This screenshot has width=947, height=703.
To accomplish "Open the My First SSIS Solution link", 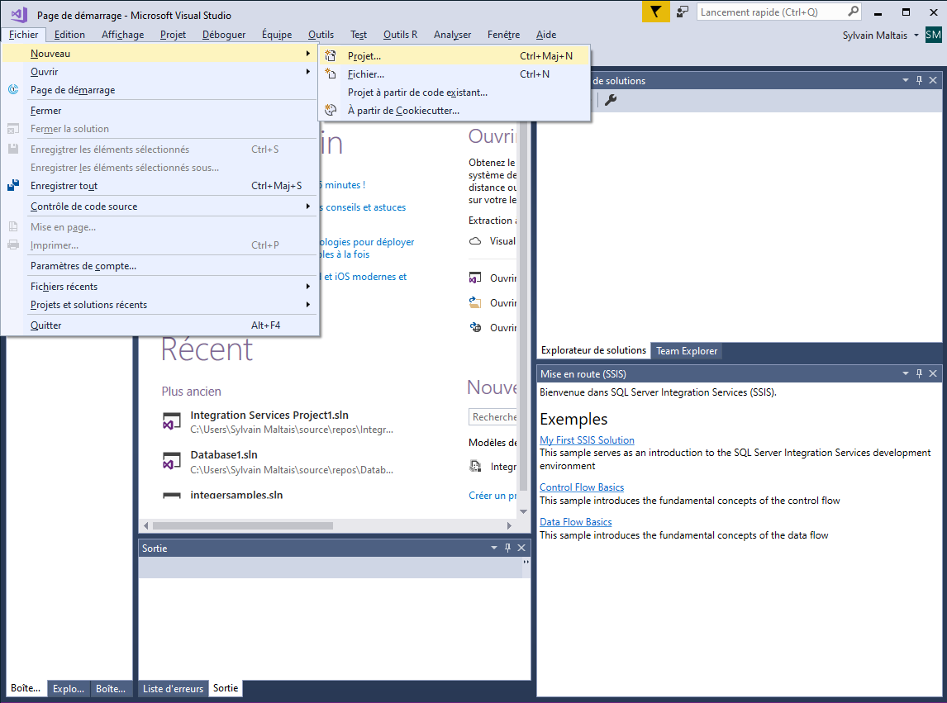I will (x=587, y=439).
